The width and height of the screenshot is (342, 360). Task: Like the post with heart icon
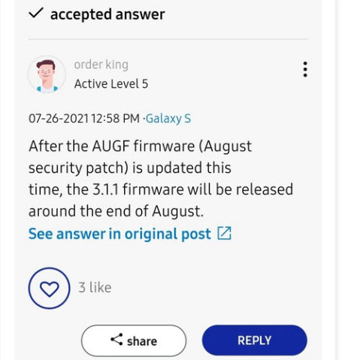[50, 288]
